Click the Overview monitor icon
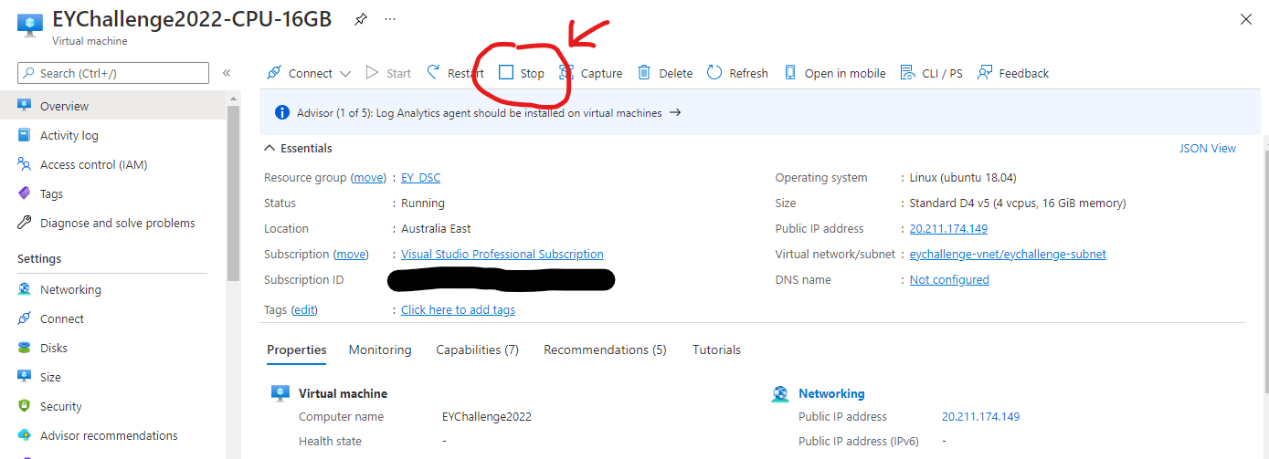 pyautogui.click(x=25, y=106)
